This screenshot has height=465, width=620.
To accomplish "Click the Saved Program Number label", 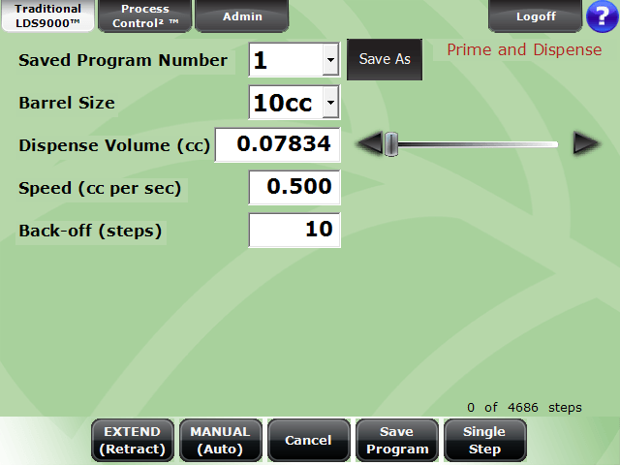I will click(123, 60).
